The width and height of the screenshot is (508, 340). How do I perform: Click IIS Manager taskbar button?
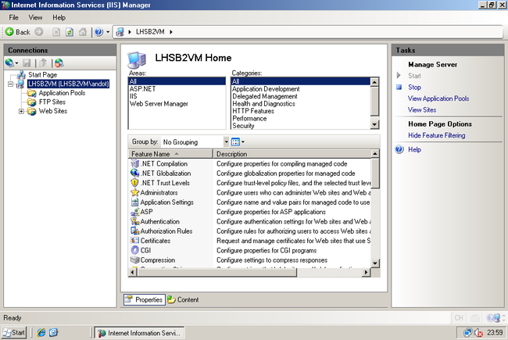(139, 333)
